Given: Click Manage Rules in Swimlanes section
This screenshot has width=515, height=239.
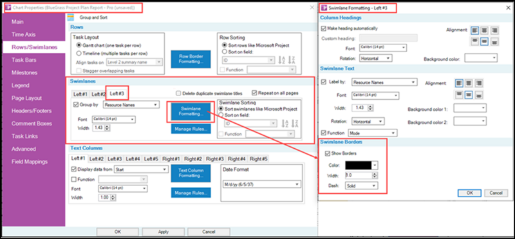Looking at the screenshot, I should (x=191, y=129).
